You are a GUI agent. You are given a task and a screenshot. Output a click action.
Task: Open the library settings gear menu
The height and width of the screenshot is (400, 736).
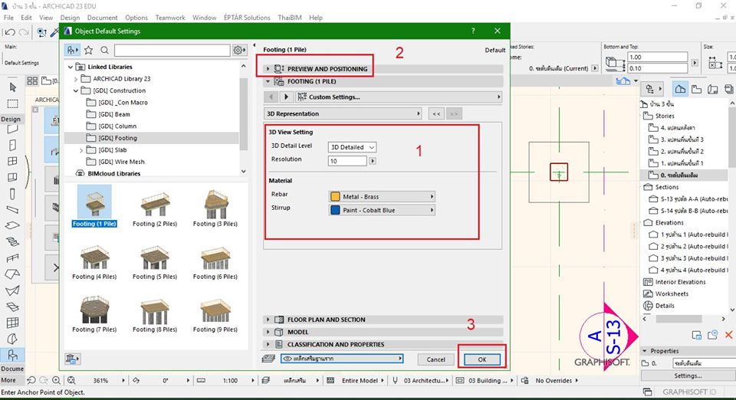click(239, 51)
